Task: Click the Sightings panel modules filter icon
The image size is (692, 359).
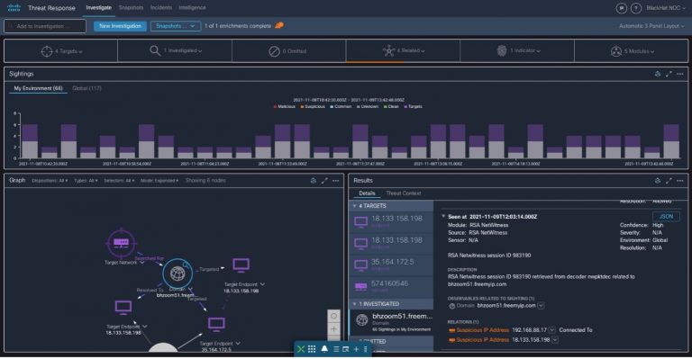Action: point(658,74)
